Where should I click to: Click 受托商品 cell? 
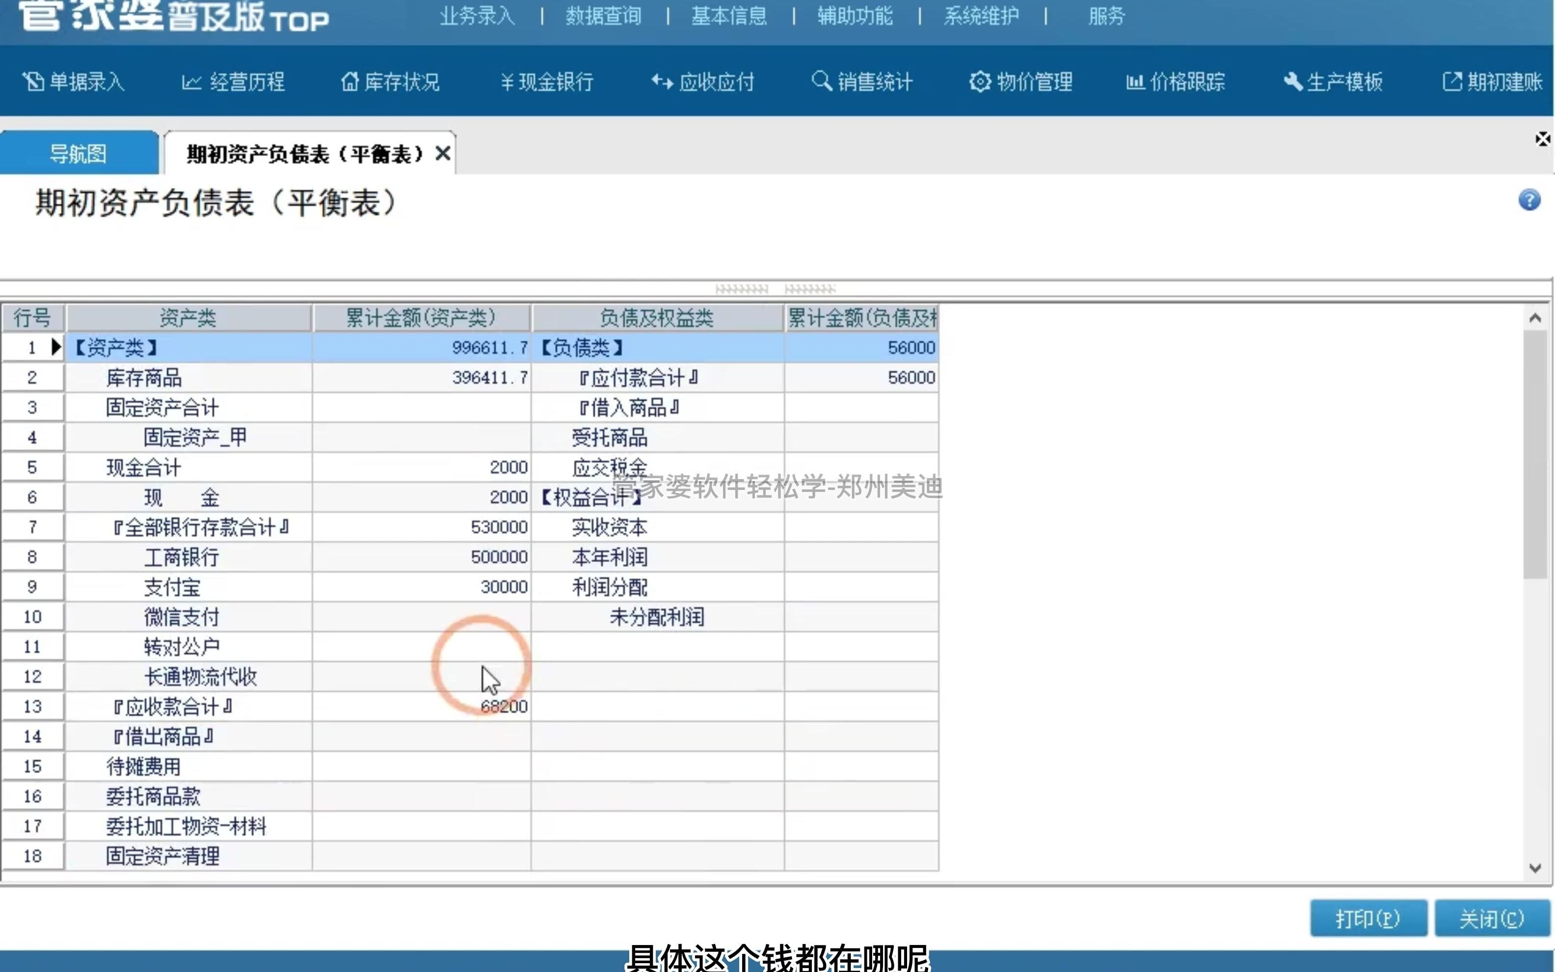(657, 437)
